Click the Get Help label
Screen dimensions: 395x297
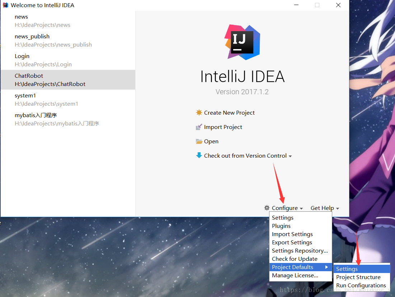click(322, 208)
